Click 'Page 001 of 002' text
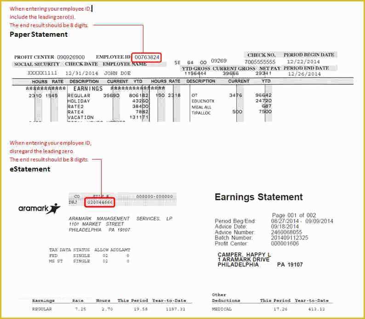This screenshot has width=365, height=319. click(294, 215)
